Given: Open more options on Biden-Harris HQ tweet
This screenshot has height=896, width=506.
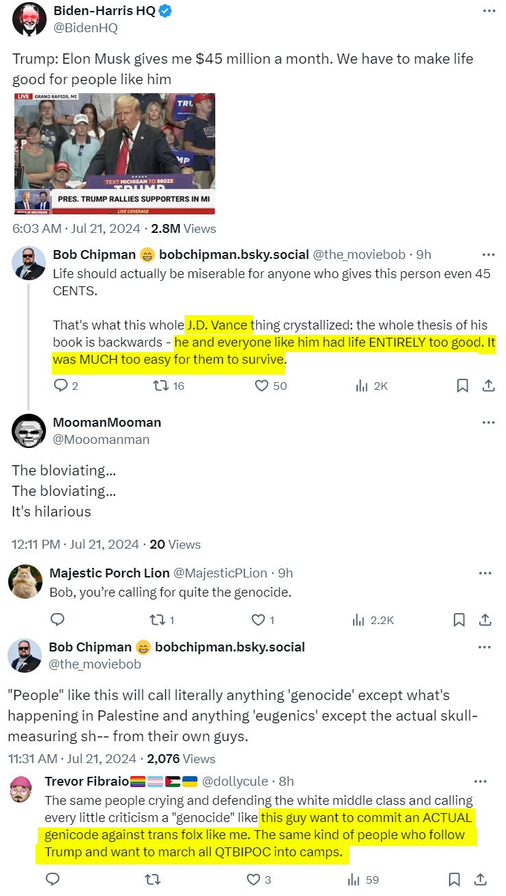Looking at the screenshot, I should pos(488,11).
